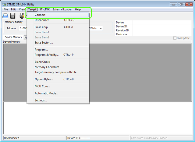Click the Flash size value field
This screenshot has width=195, height=142.
[x=162, y=34]
